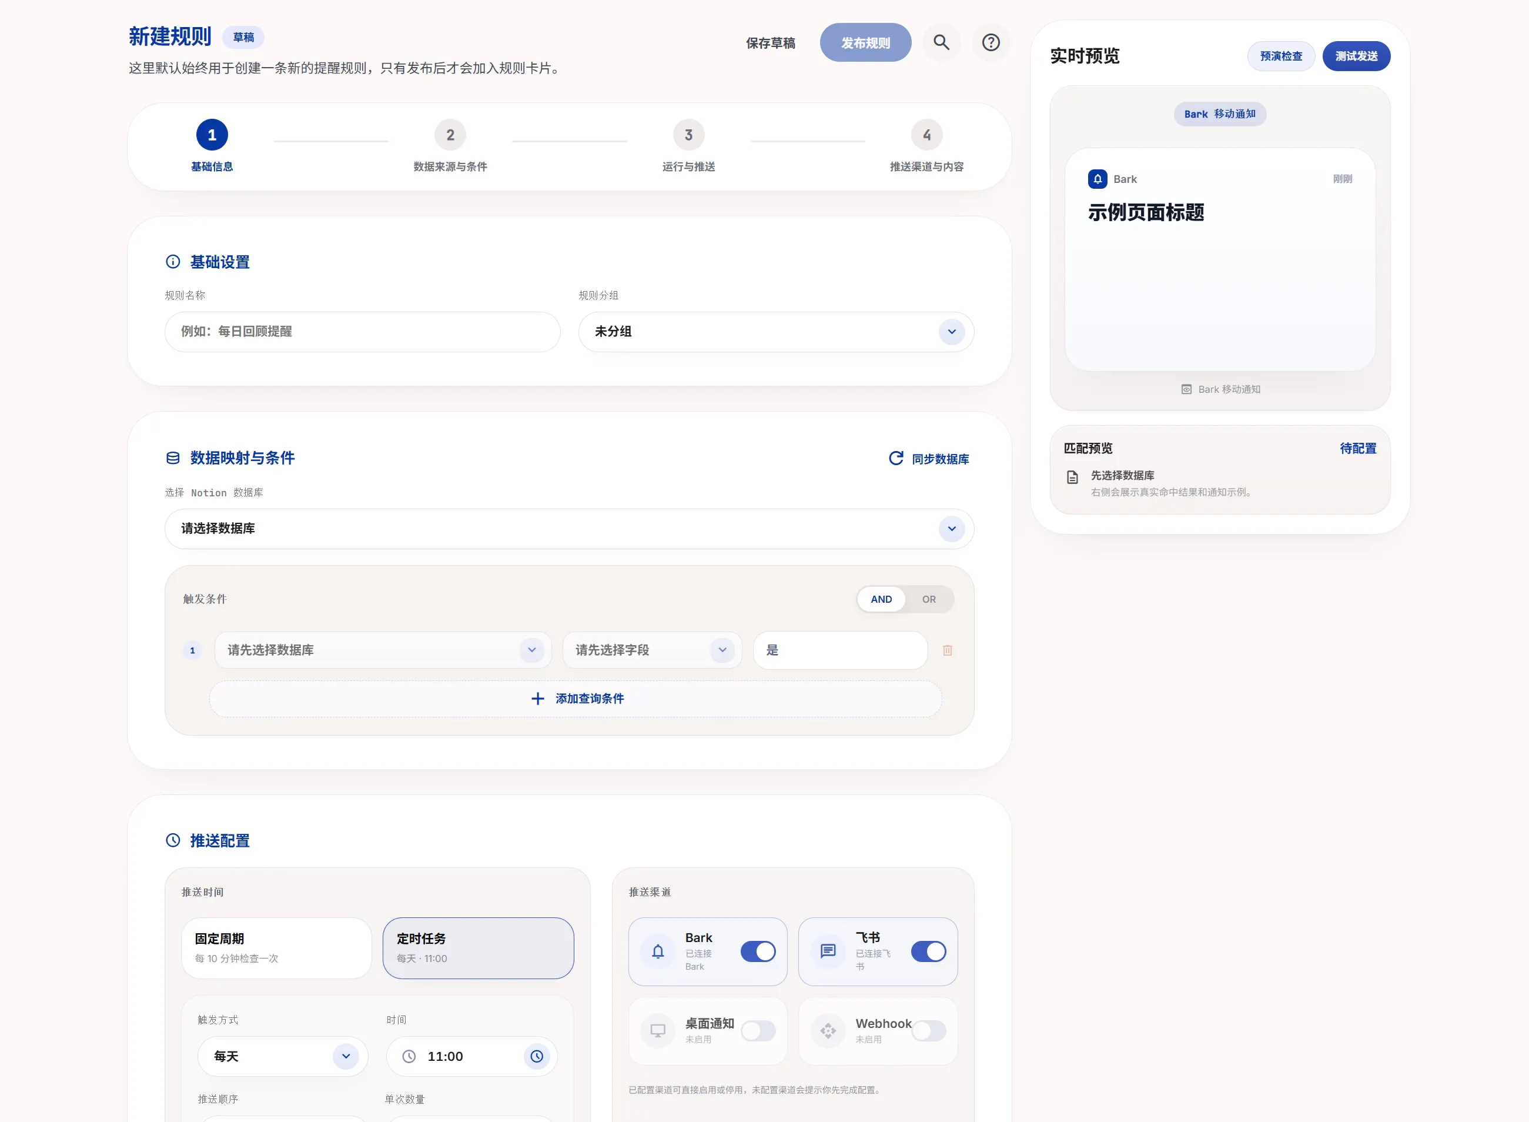Click the refresh icon next to 同步数据库
Screen dimensions: 1529x1122
click(896, 459)
